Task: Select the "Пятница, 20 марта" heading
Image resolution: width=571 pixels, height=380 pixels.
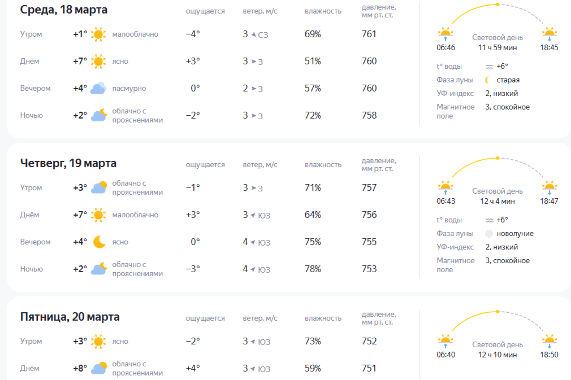Action: (x=70, y=317)
